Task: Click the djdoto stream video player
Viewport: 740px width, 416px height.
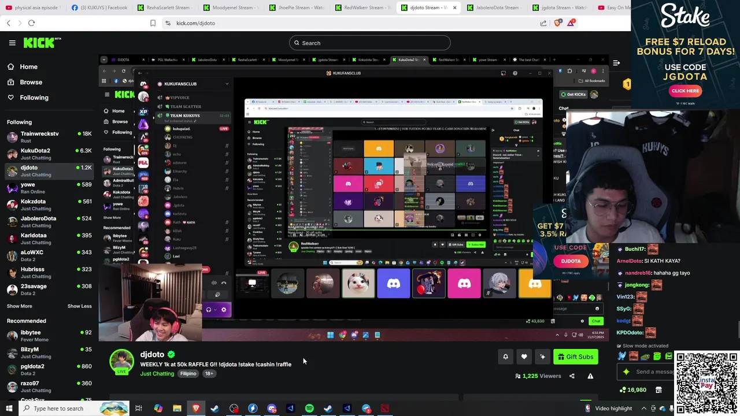Action: 353,198
